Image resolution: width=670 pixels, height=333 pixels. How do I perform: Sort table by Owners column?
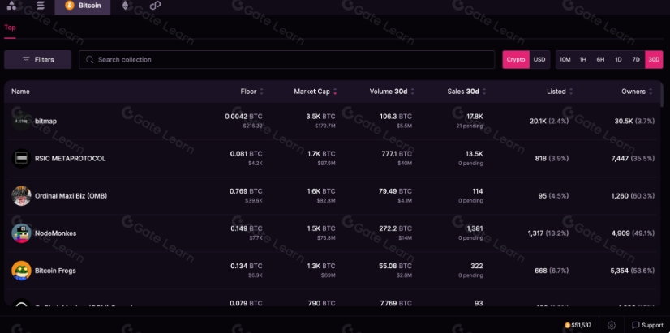[637, 92]
